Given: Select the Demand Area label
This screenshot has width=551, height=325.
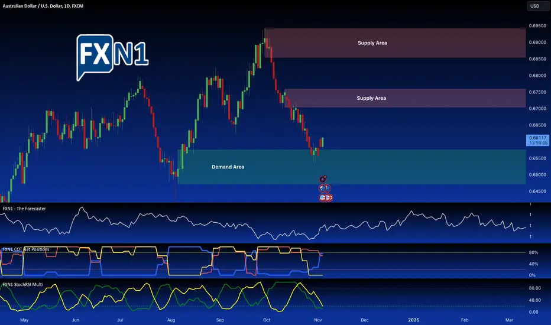Looking at the screenshot, I should click(x=228, y=167).
